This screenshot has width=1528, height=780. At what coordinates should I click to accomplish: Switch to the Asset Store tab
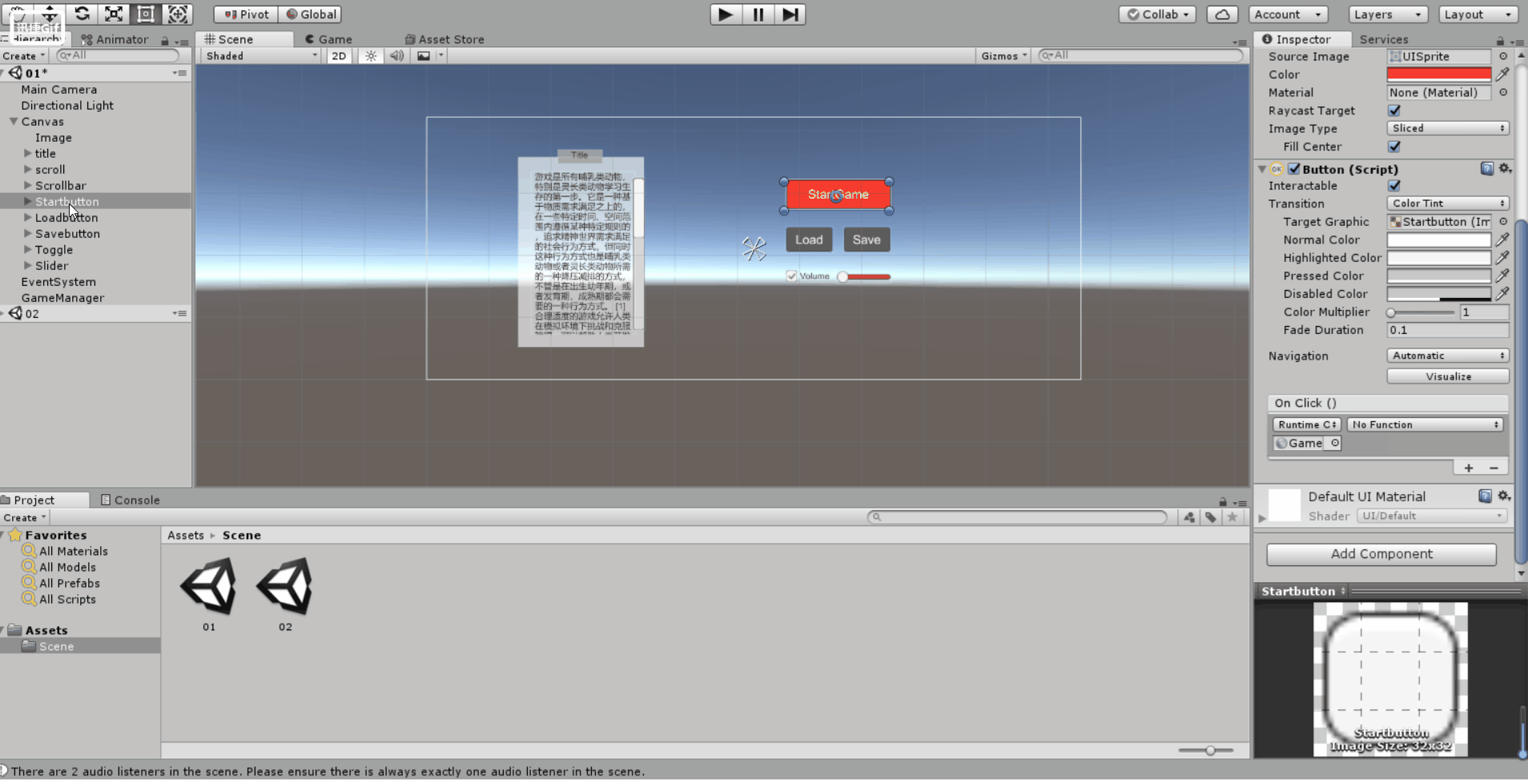pos(444,39)
